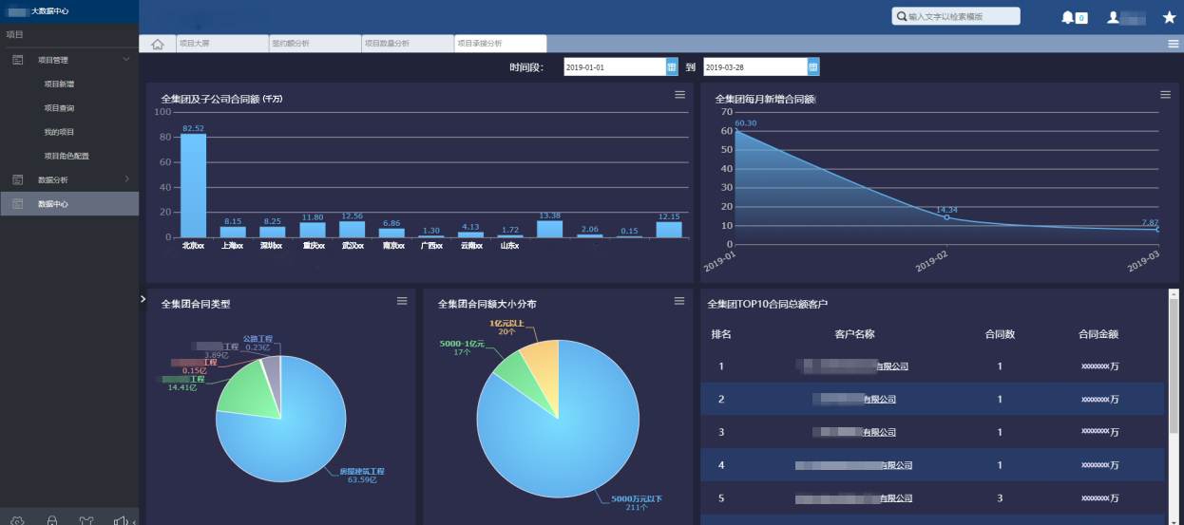Click the 项目管理 menu label
1184x525 pixels.
[x=53, y=60]
